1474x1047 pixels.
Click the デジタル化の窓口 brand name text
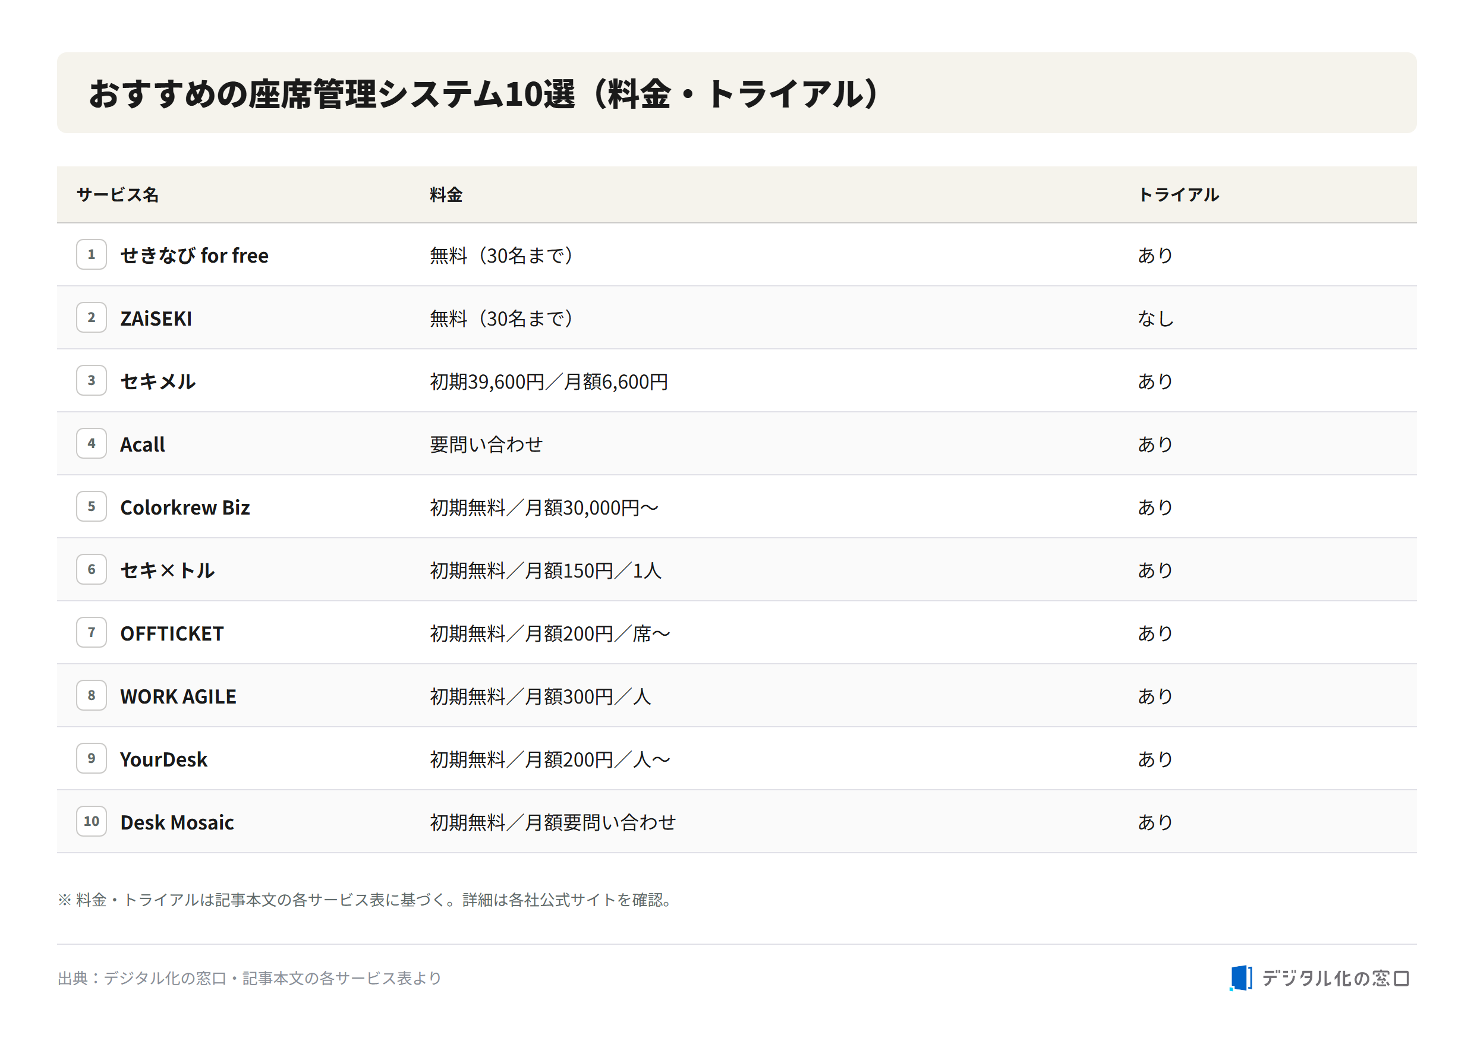click(1336, 979)
